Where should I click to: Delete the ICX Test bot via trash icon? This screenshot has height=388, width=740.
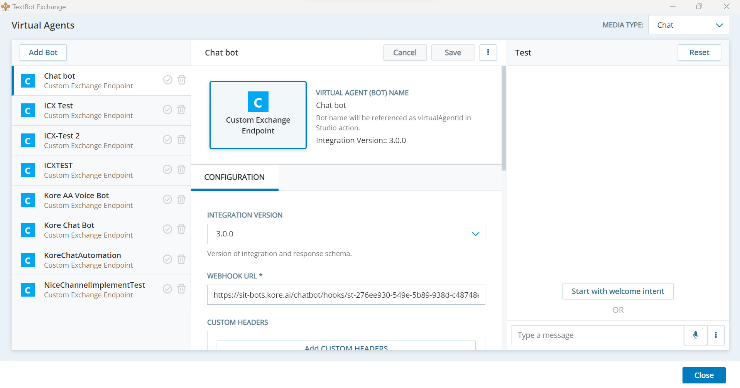click(x=181, y=110)
